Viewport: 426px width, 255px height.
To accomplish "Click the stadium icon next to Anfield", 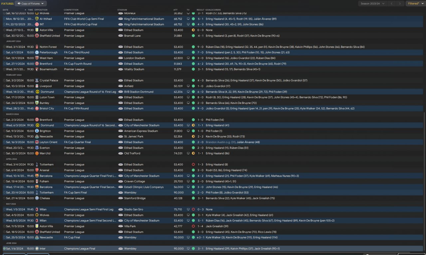I will click(x=120, y=86).
